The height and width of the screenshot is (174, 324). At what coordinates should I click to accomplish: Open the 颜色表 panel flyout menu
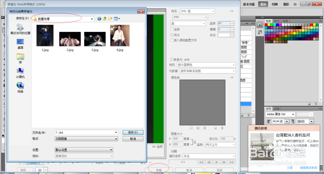tap(232, 77)
